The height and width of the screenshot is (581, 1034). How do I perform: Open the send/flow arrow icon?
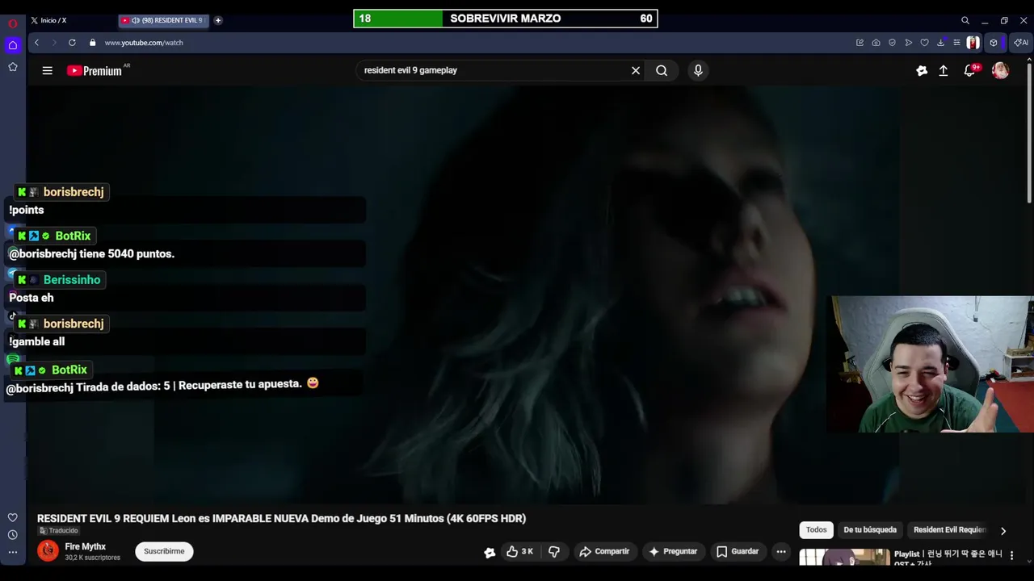tap(908, 43)
